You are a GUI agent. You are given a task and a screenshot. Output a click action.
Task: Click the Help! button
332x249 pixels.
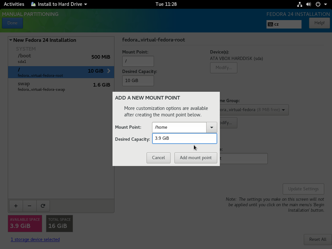(319, 23)
